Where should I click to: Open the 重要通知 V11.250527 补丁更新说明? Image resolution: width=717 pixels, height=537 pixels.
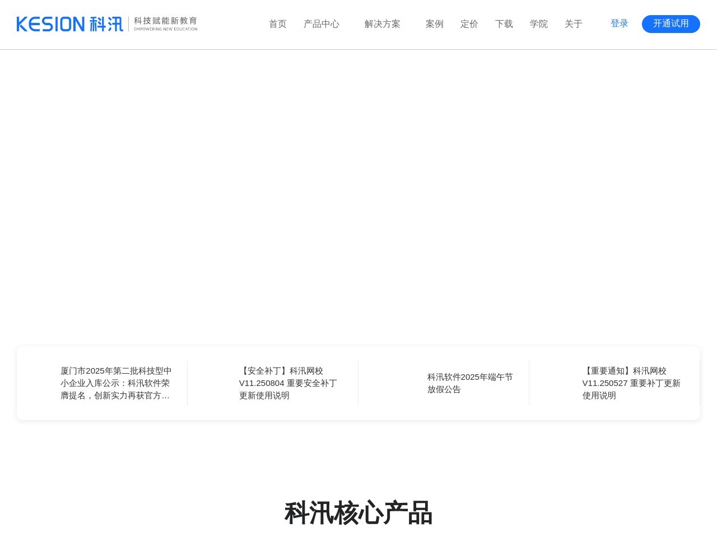[631, 383]
